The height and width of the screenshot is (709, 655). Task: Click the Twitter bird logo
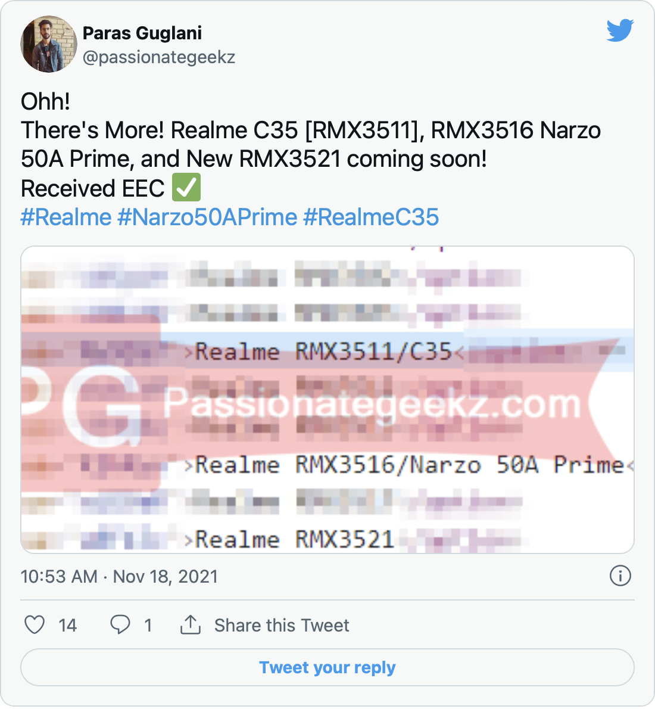(x=620, y=30)
